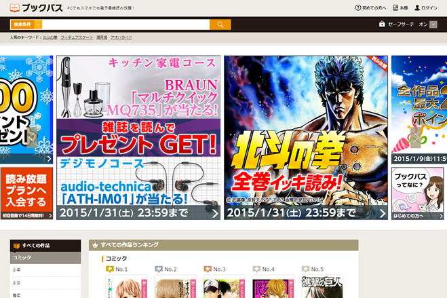Open the セーフサーチ オン dropdown arrow
This screenshot has width=447, height=298.
pos(433,24)
